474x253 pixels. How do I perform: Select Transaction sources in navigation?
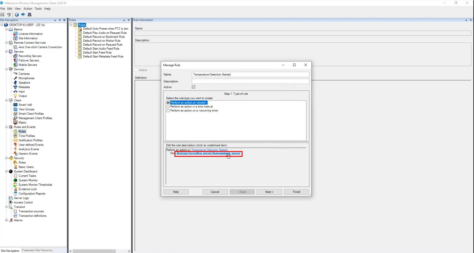coord(31,211)
